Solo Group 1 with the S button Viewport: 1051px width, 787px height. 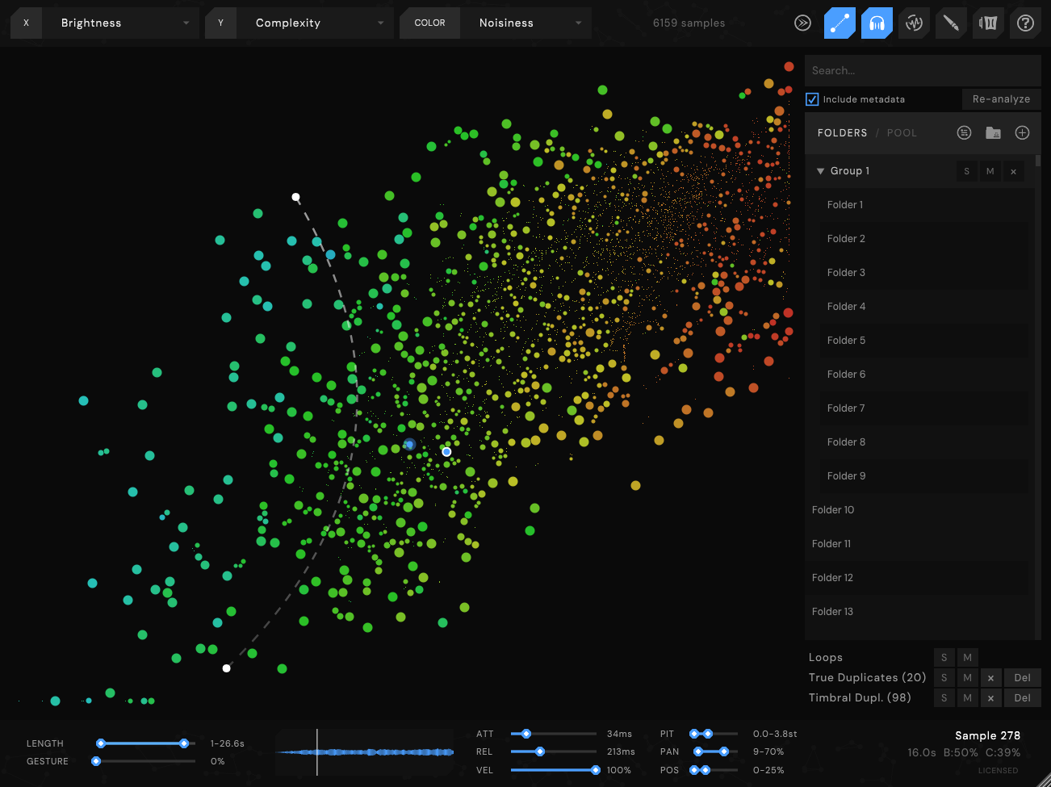pos(966,171)
